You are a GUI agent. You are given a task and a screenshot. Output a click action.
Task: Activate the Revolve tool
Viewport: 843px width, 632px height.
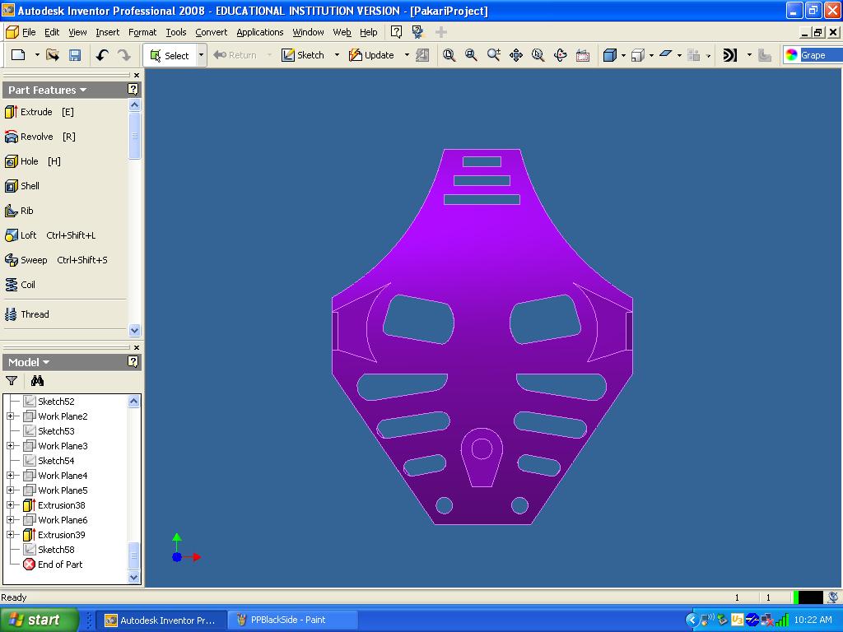(38, 137)
